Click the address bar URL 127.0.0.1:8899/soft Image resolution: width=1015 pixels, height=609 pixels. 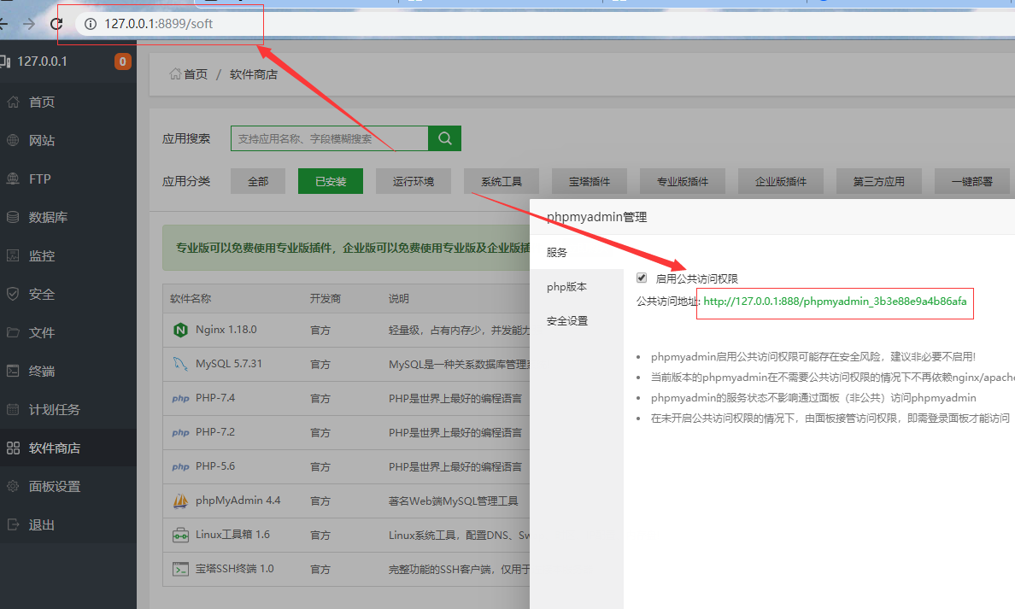pyautogui.click(x=159, y=24)
